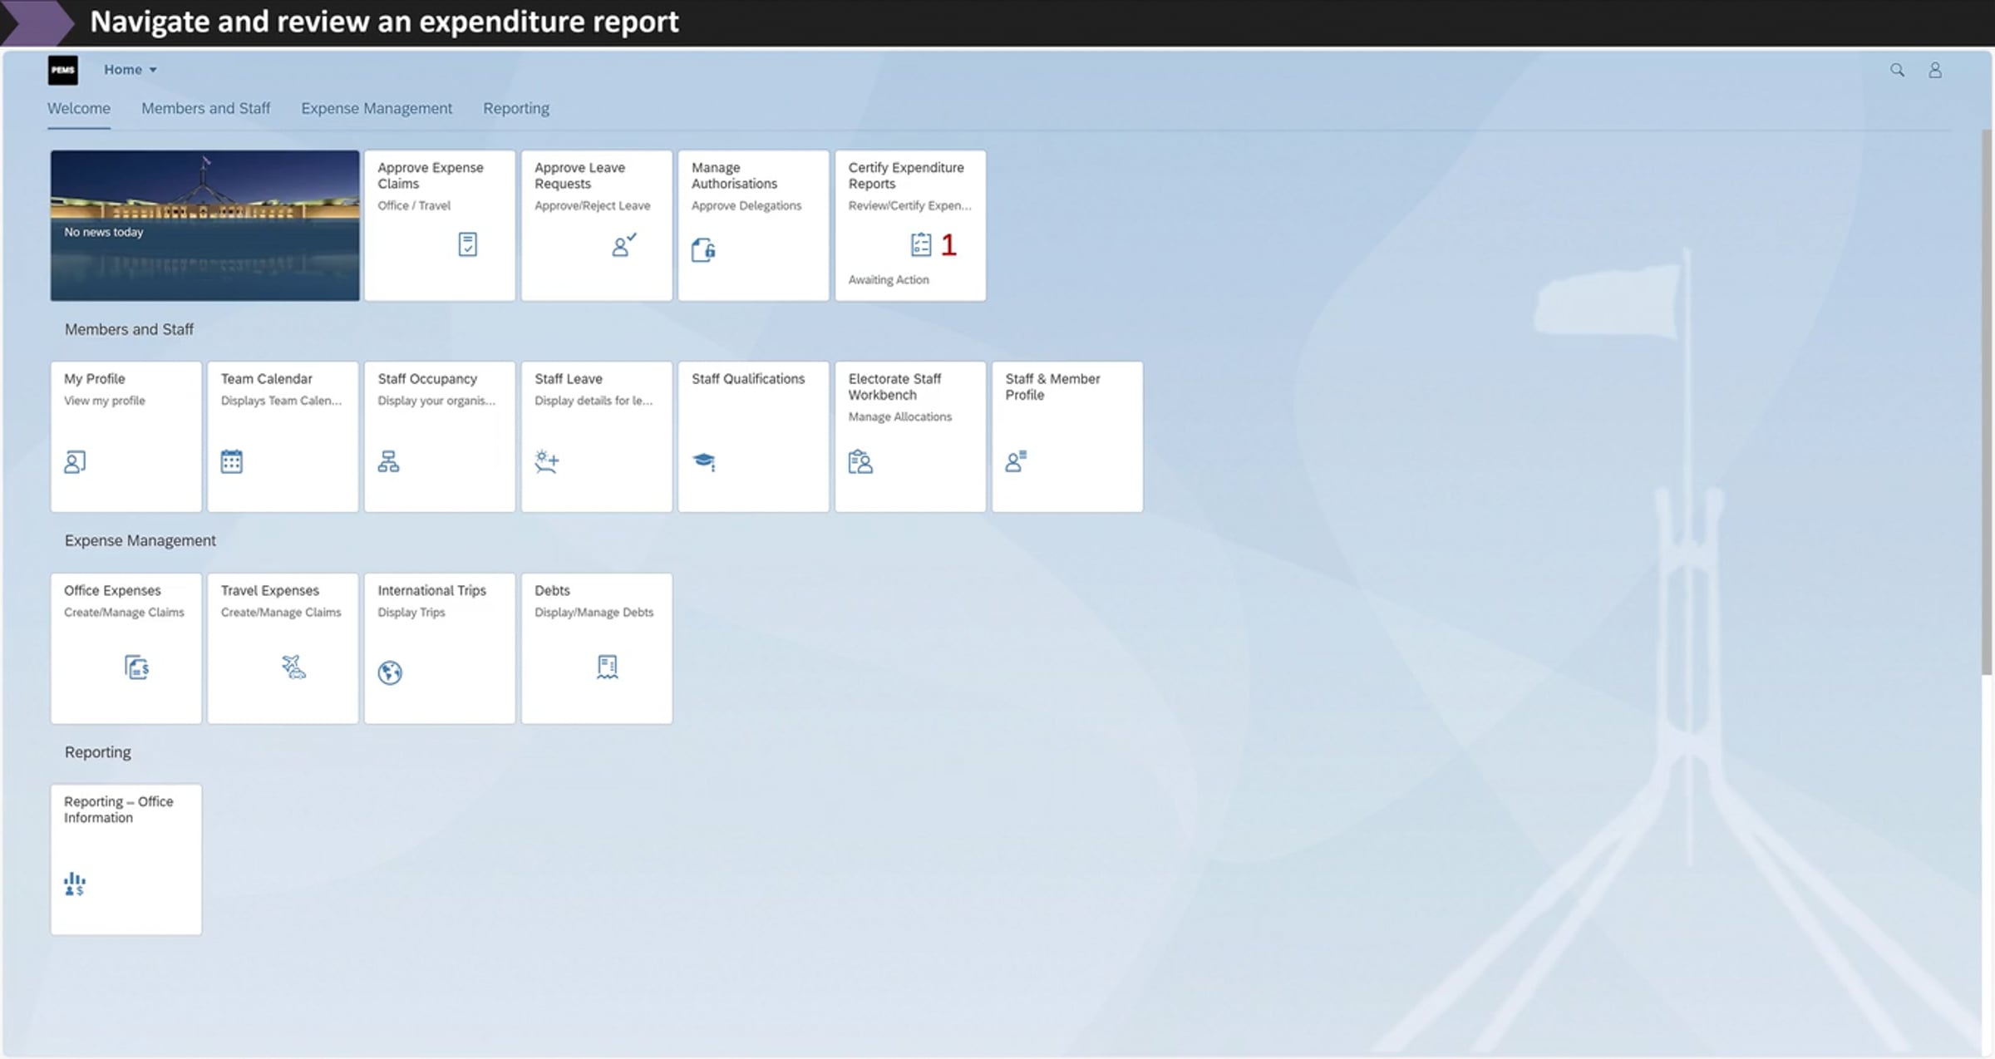The height and width of the screenshot is (1059, 1995).
Task: Click the Team Calendar icon
Action: 231,461
